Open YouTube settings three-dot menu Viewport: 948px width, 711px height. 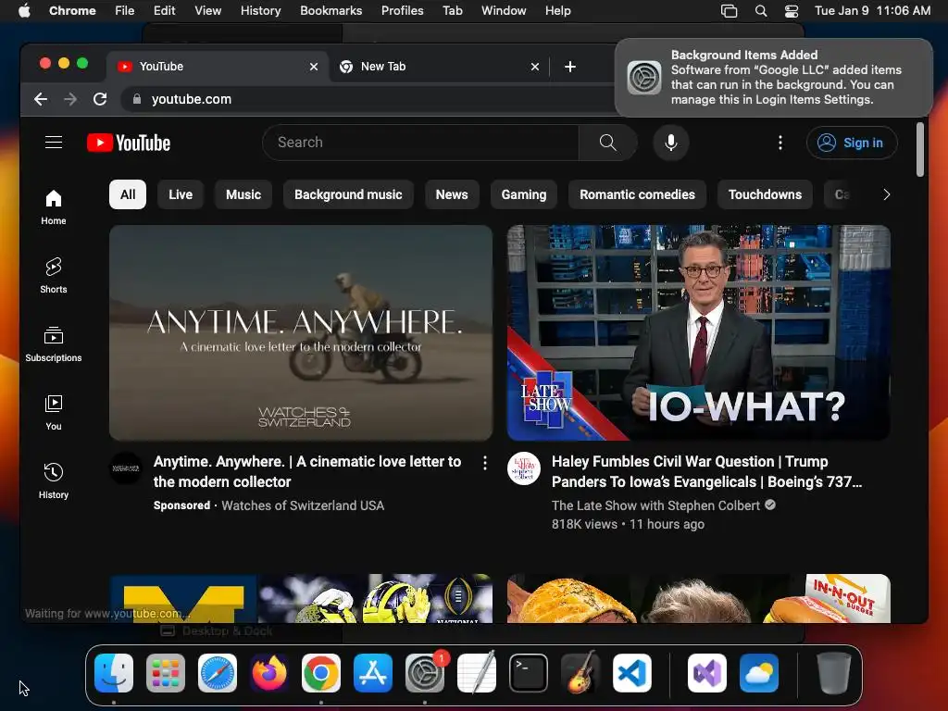pyautogui.click(x=780, y=143)
